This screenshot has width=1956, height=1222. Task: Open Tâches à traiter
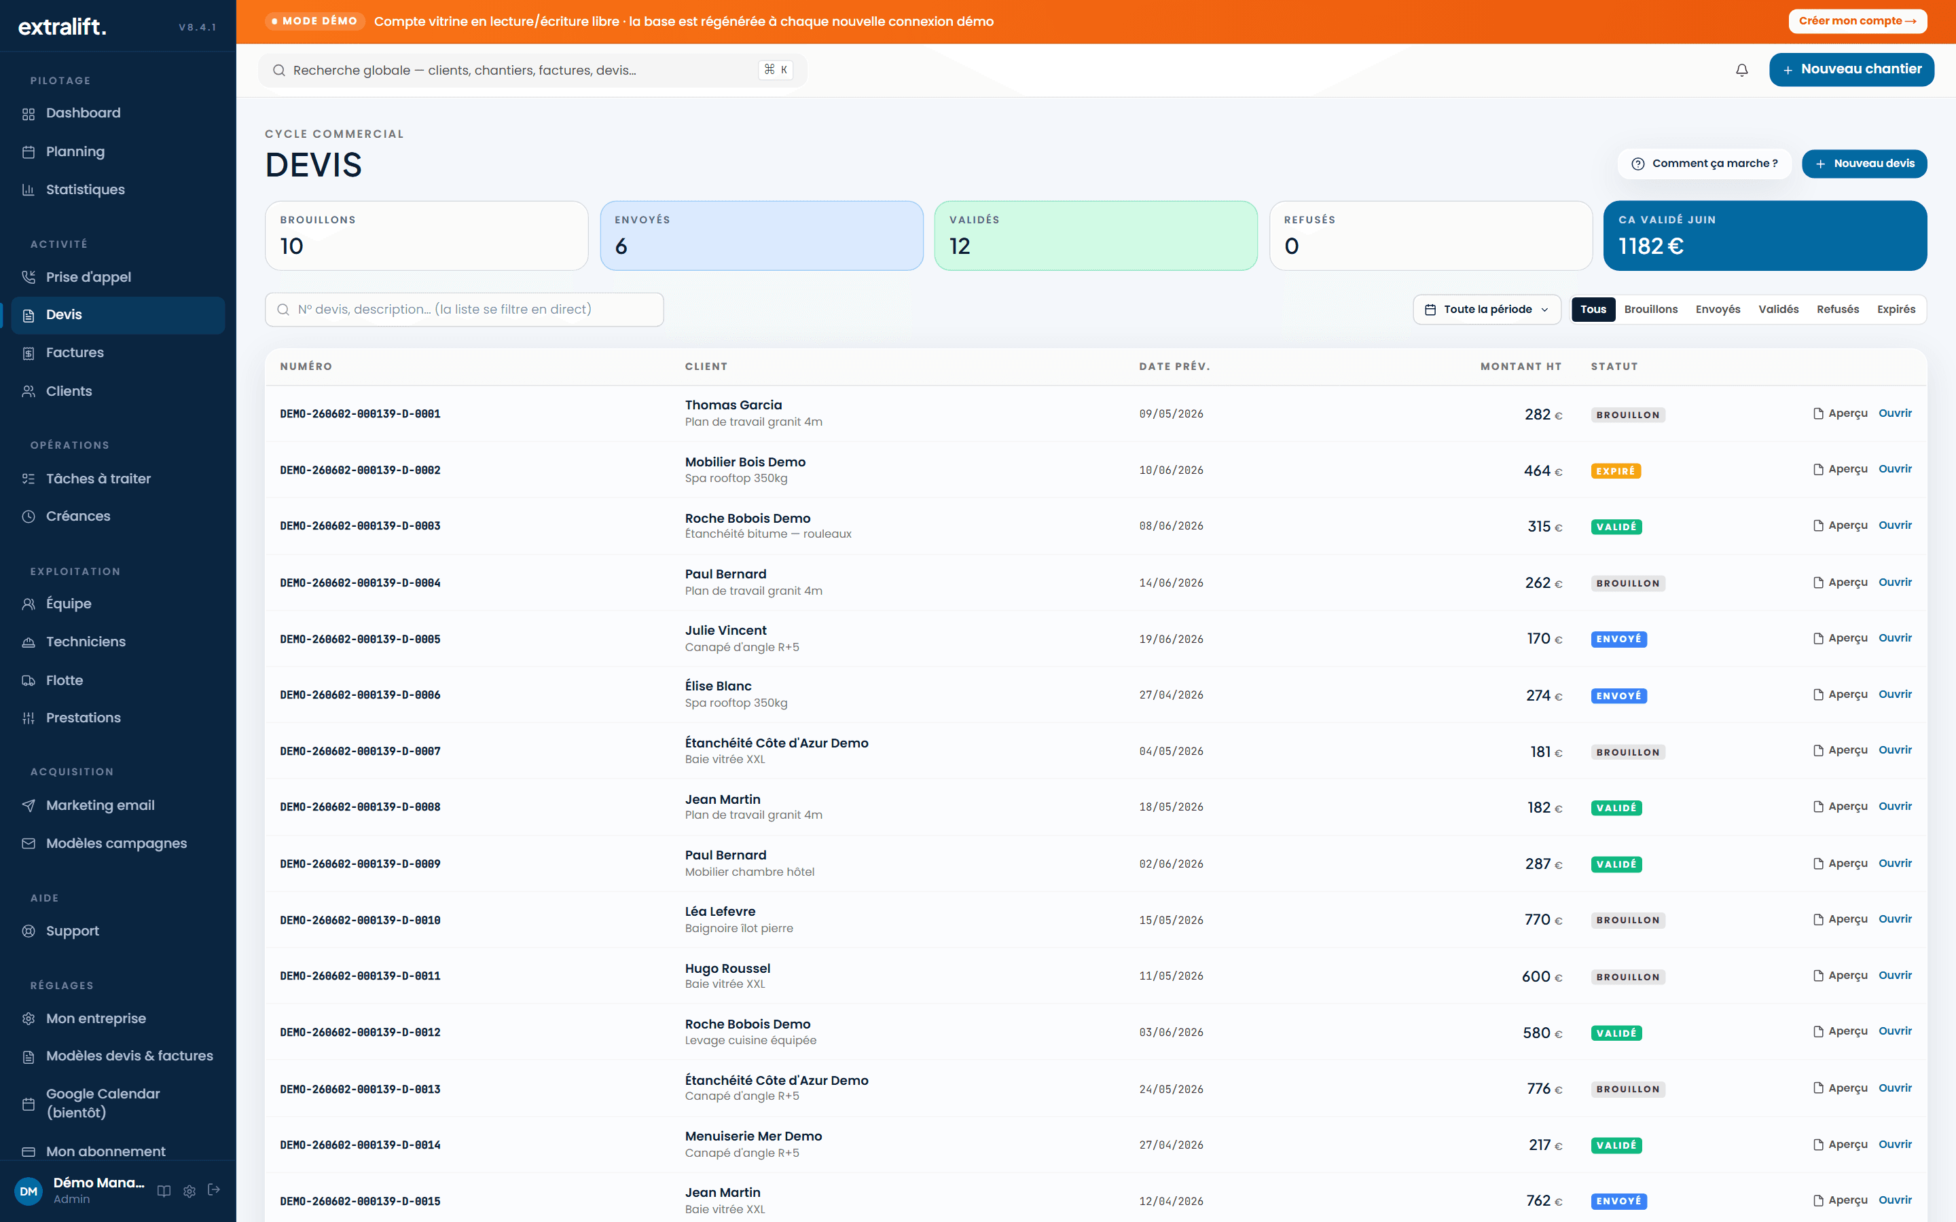(118, 479)
